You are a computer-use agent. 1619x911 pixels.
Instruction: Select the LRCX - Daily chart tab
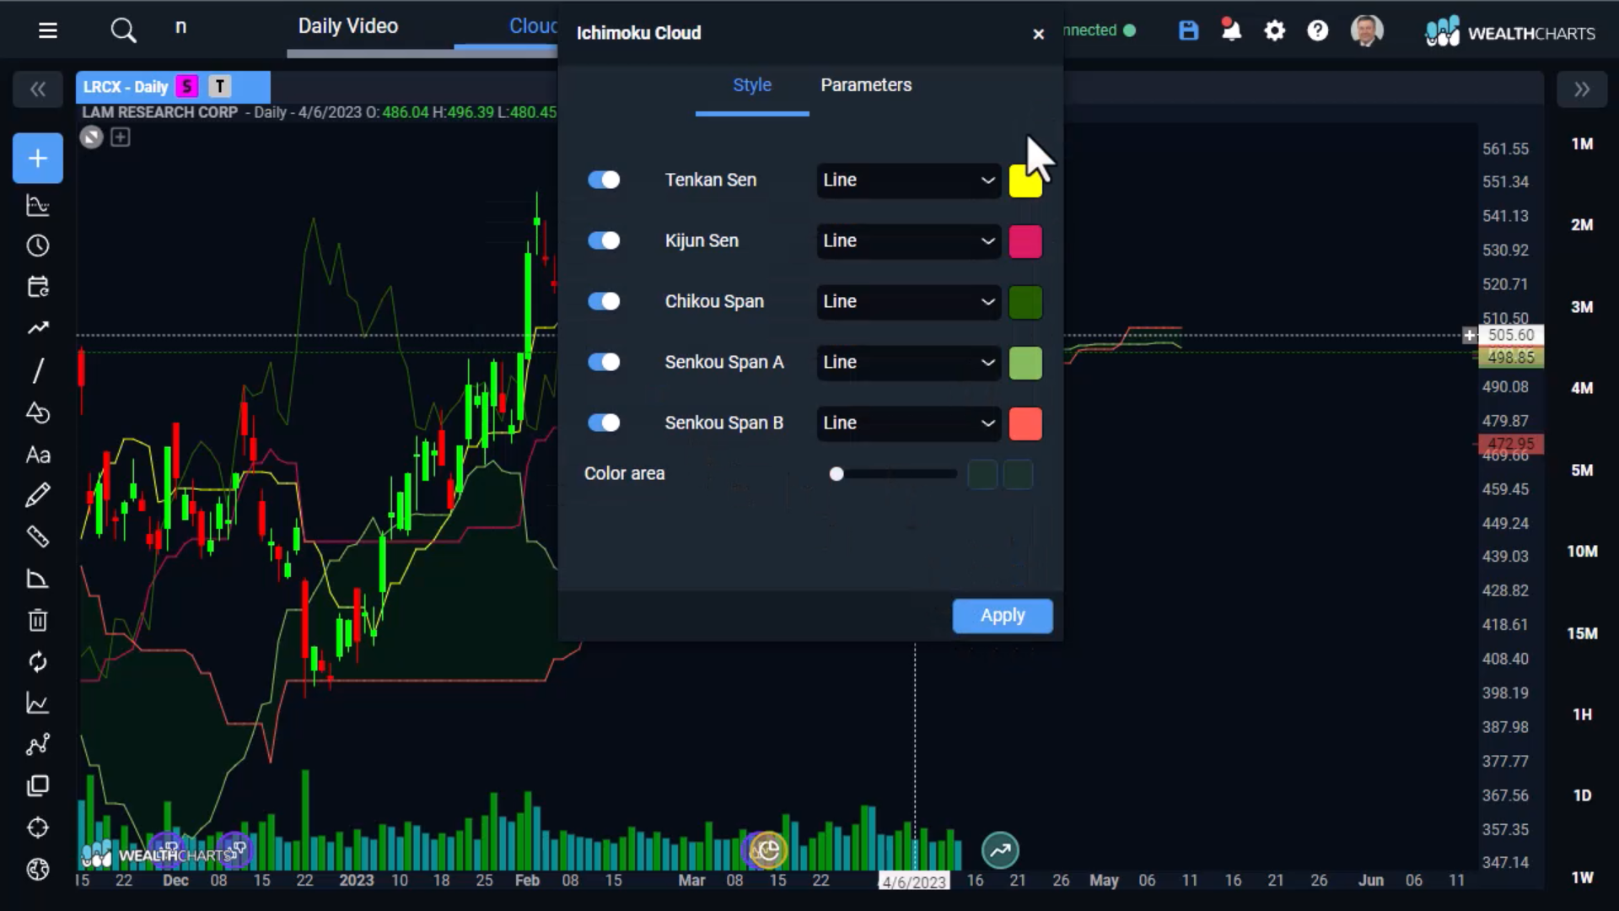[126, 87]
